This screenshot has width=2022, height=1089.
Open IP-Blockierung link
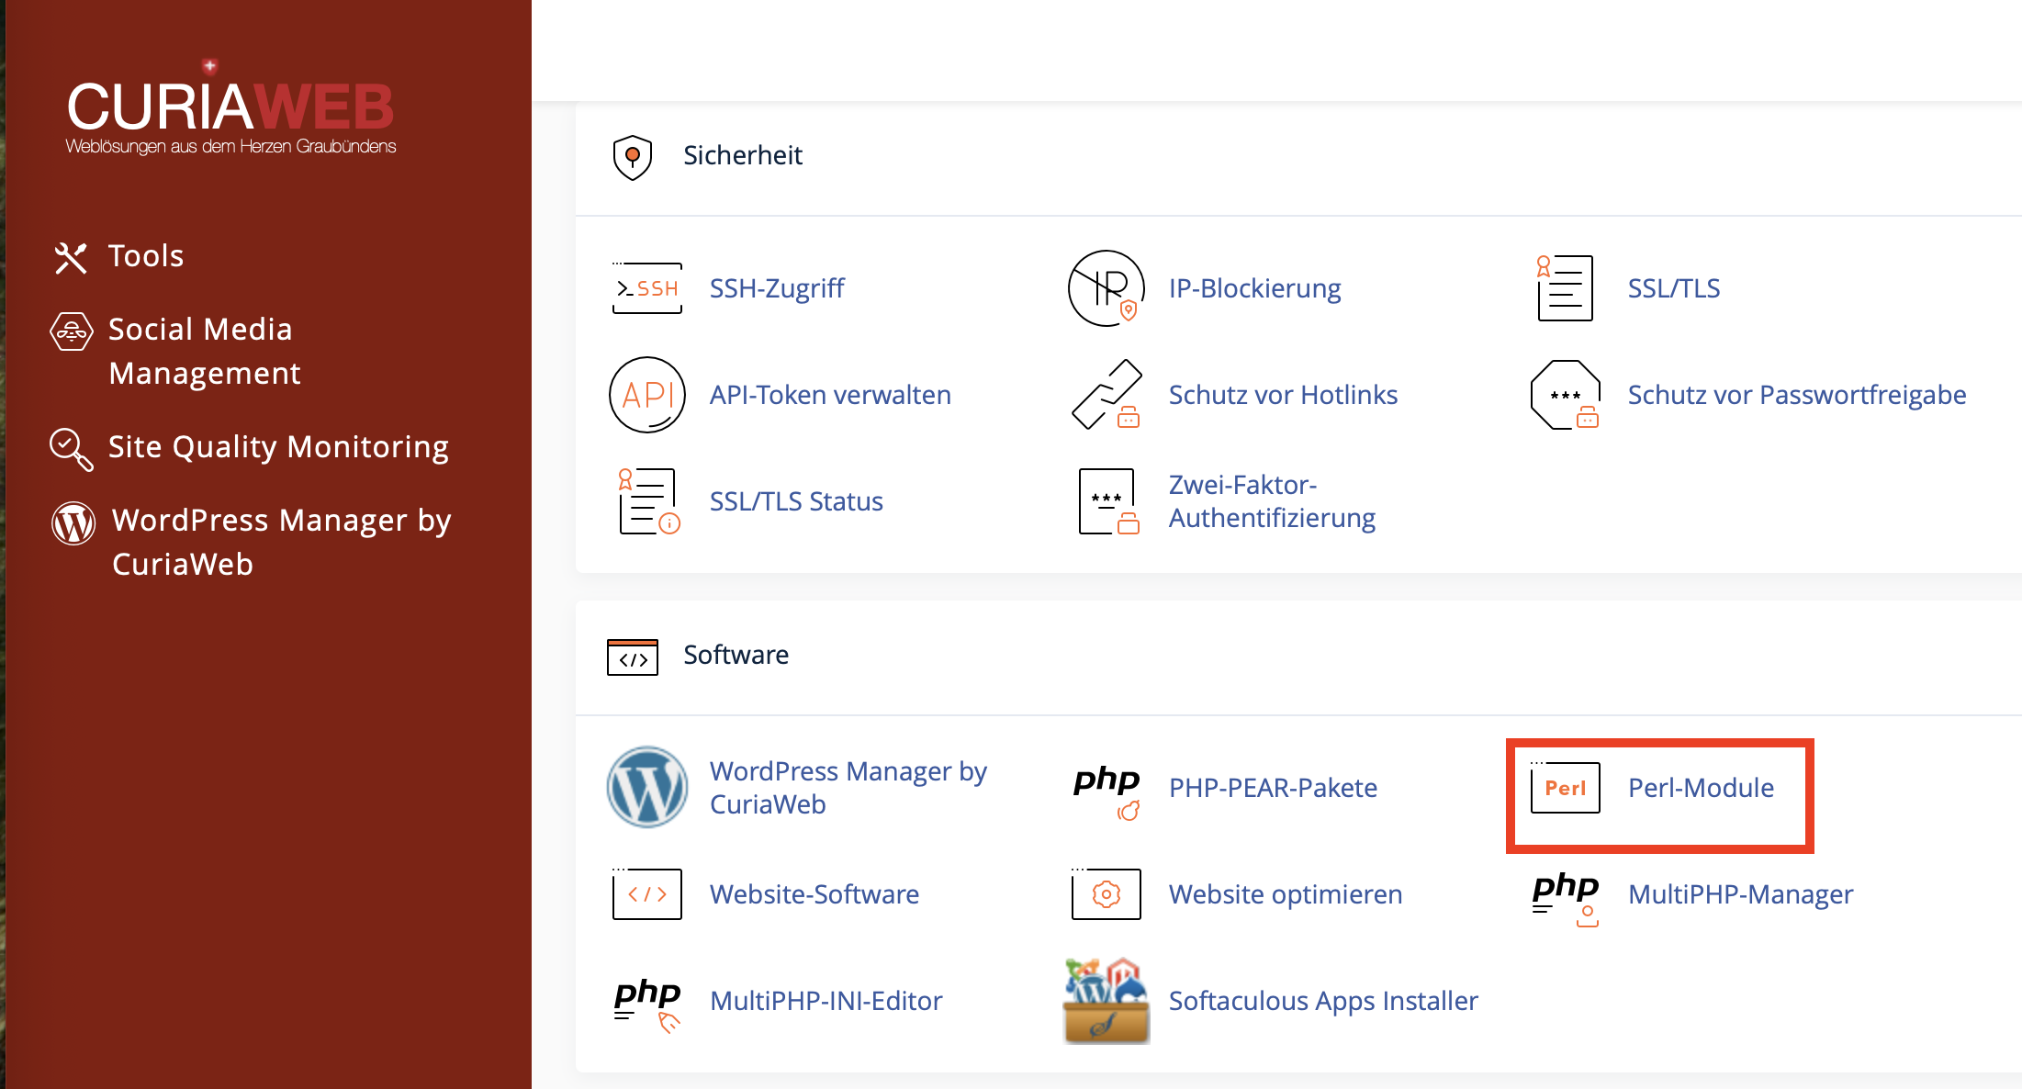point(1254,288)
